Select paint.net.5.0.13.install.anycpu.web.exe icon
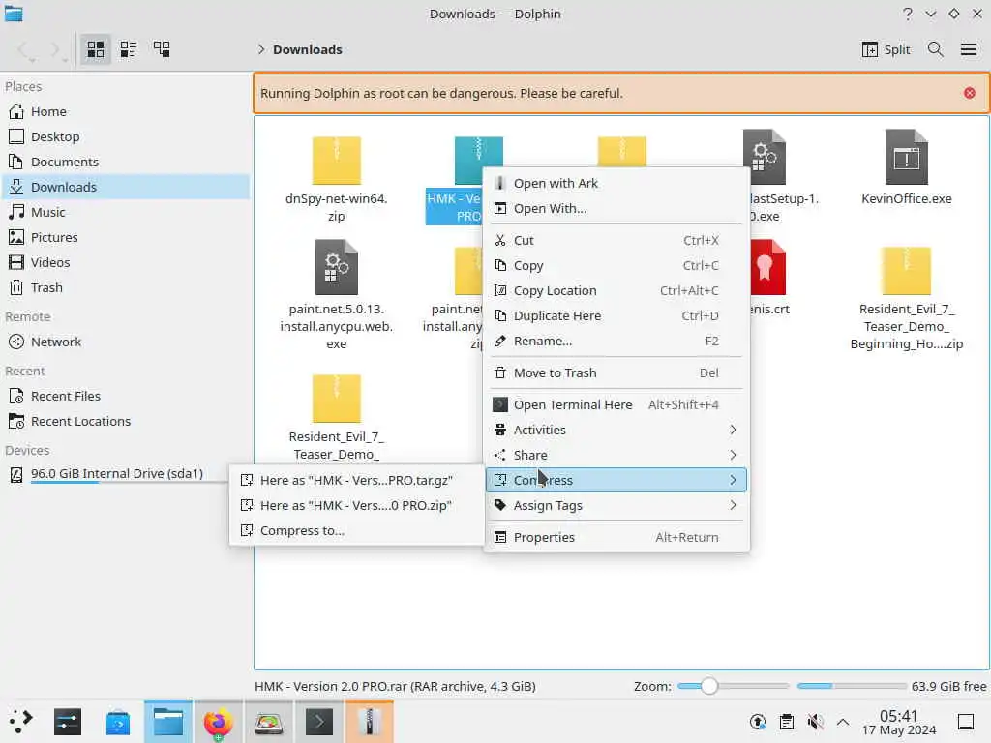 pyautogui.click(x=336, y=267)
